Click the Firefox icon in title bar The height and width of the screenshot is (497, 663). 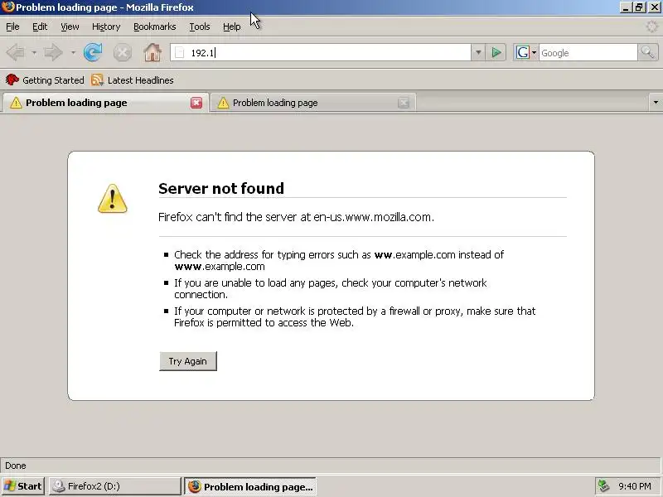7,7
